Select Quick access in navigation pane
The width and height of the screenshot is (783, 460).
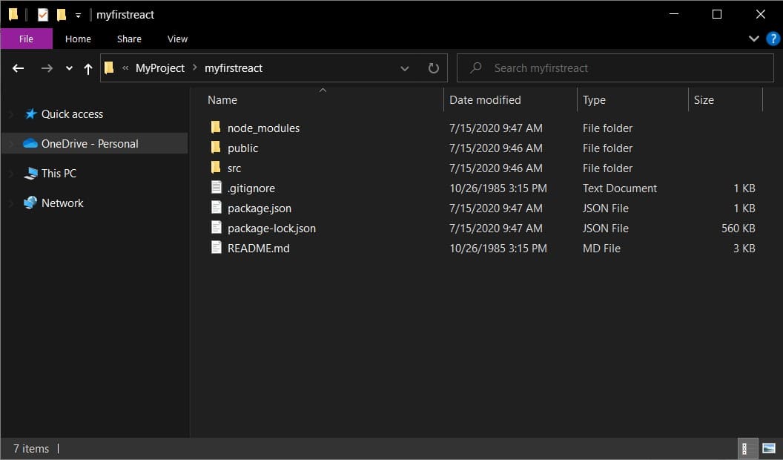pyautogui.click(x=72, y=114)
